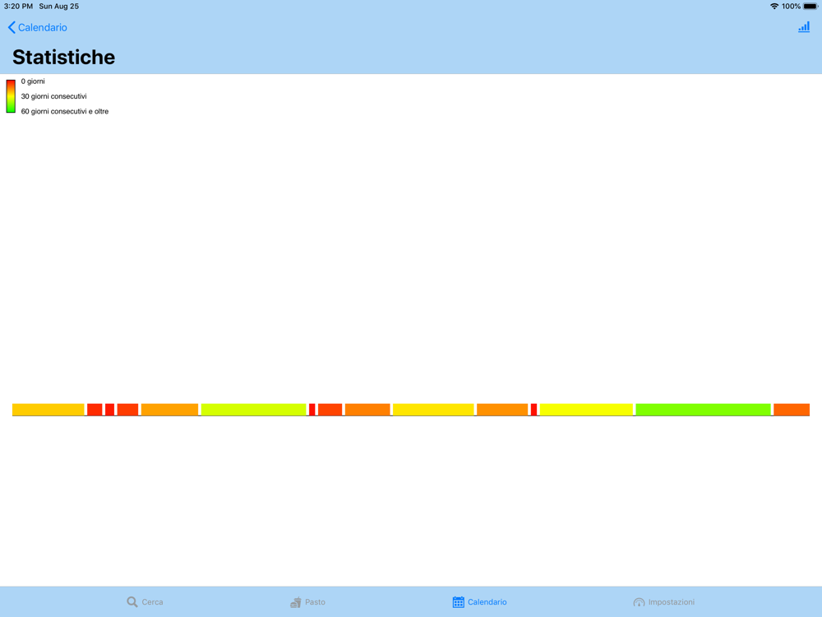Open the Cerca tab

coord(145,602)
